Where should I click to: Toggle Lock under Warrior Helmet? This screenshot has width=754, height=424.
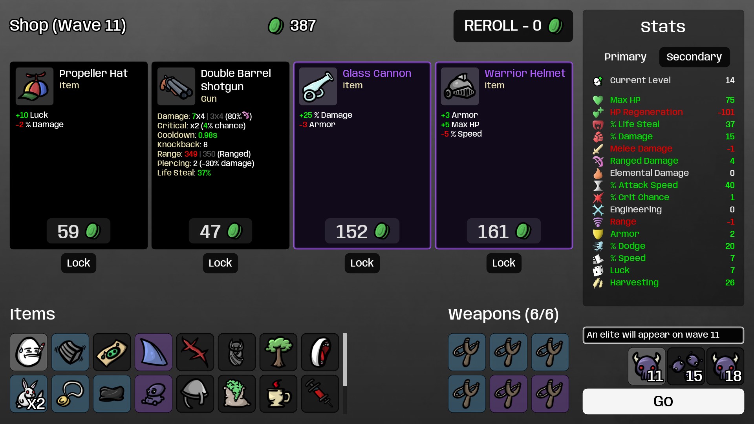(504, 263)
